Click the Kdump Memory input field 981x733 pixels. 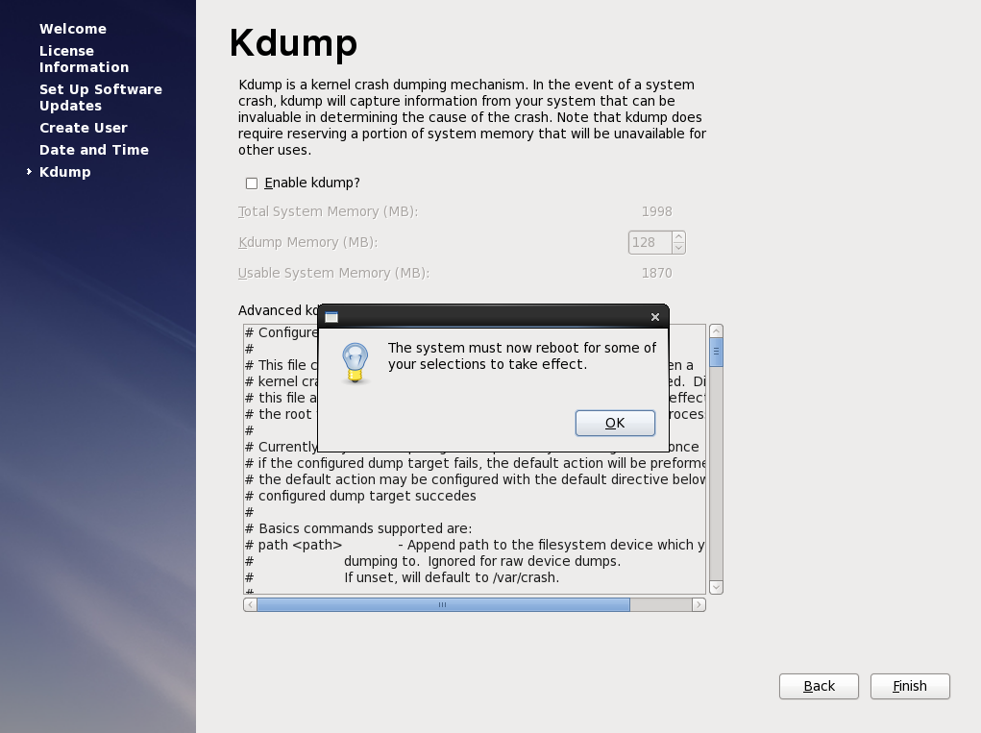click(x=650, y=243)
